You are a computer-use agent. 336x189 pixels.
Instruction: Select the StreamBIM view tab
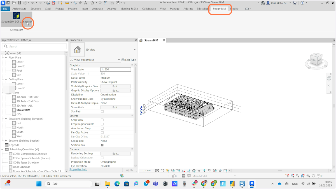pyautogui.click(x=151, y=40)
